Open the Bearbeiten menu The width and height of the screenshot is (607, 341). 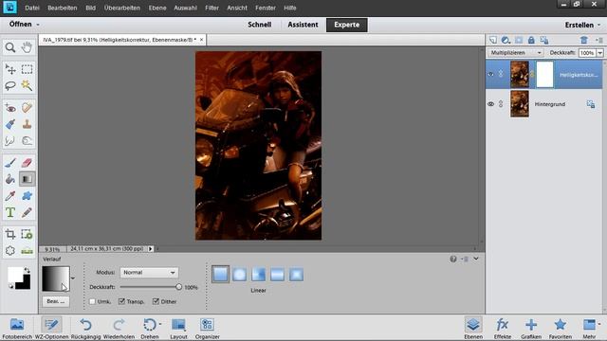pos(62,8)
